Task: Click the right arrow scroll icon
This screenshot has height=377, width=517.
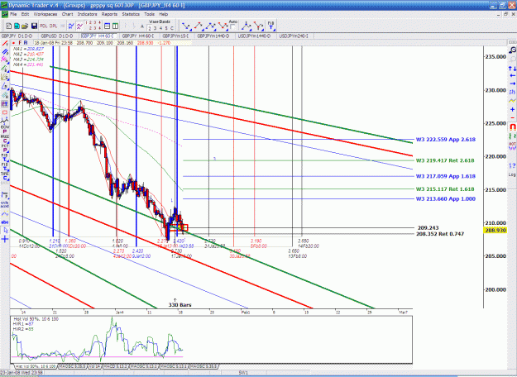Action: click(x=512, y=84)
